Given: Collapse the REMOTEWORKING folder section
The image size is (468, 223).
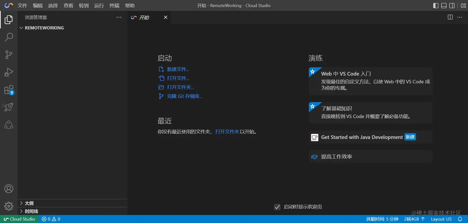Looking at the screenshot, I should [72, 28].
